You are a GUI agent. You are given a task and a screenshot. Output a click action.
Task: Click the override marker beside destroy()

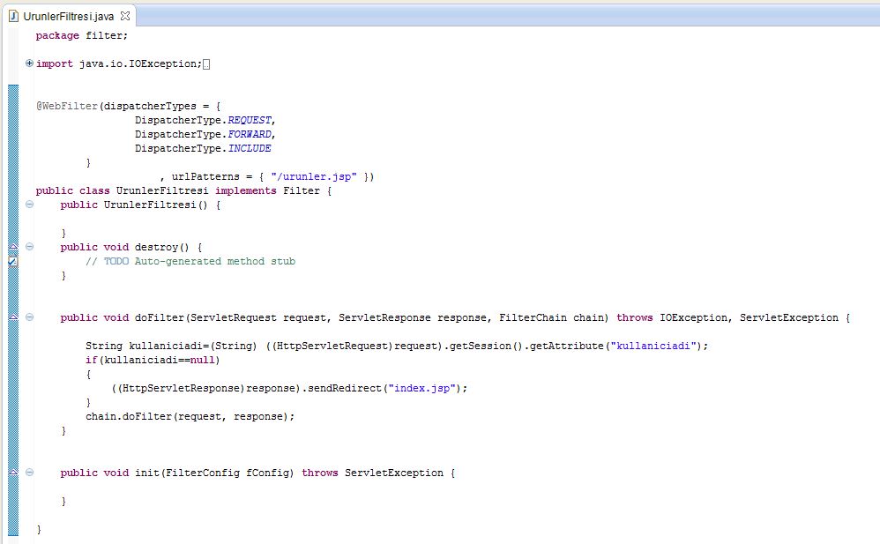[x=12, y=247]
